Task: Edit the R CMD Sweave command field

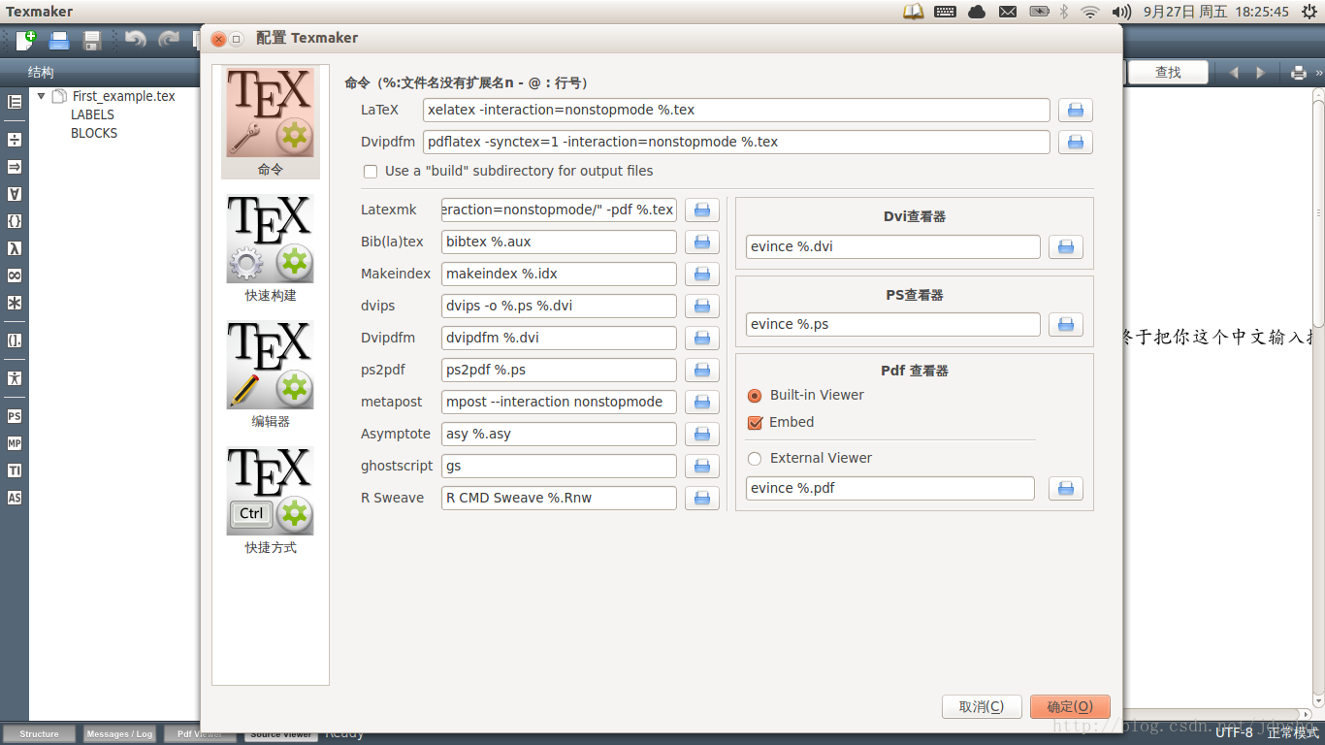Action: click(559, 498)
